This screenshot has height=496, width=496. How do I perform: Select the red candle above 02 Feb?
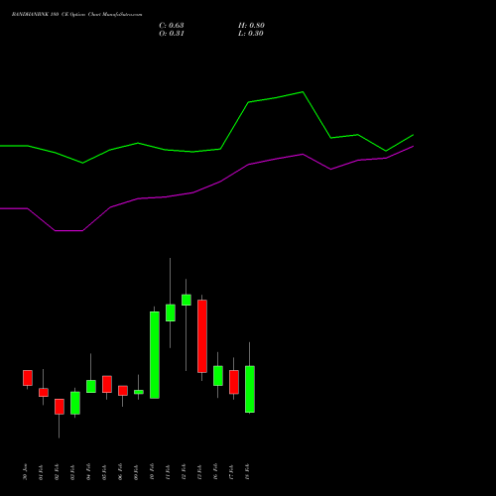pyautogui.click(x=60, y=407)
